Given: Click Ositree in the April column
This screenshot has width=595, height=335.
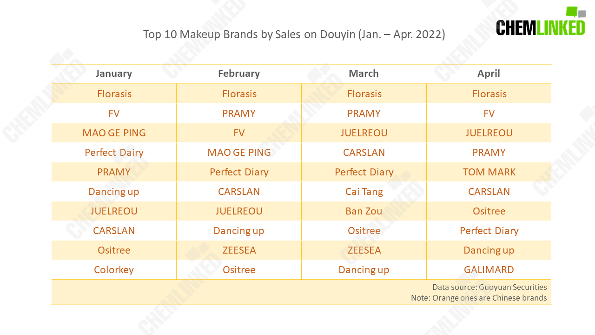Looking at the screenshot, I should point(489,211).
